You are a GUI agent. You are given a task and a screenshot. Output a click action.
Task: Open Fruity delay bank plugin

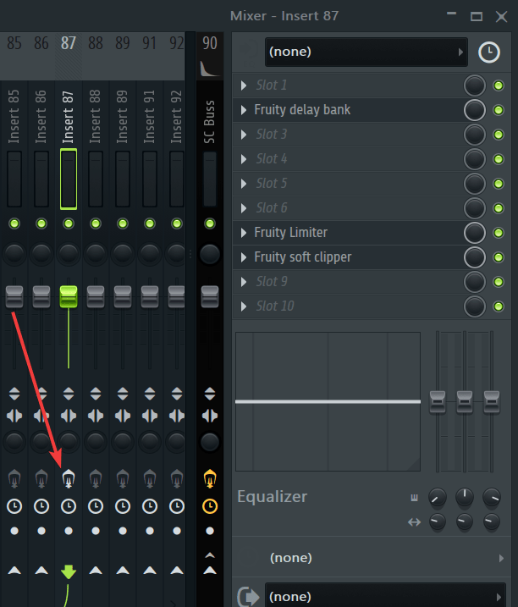pyautogui.click(x=302, y=110)
